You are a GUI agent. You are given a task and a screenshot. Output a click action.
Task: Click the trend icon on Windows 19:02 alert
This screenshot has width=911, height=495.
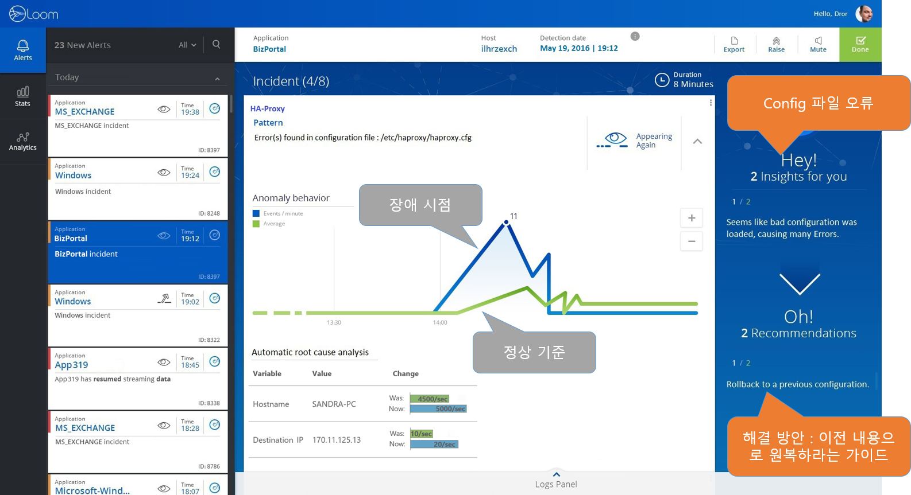click(x=164, y=298)
